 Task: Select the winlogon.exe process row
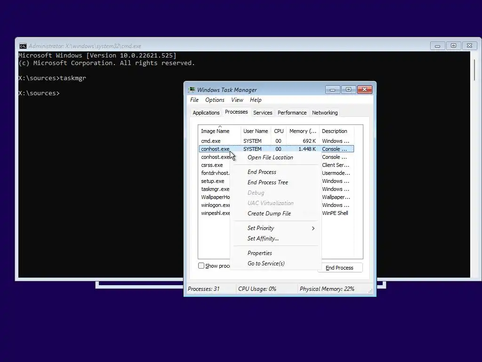[215, 205]
